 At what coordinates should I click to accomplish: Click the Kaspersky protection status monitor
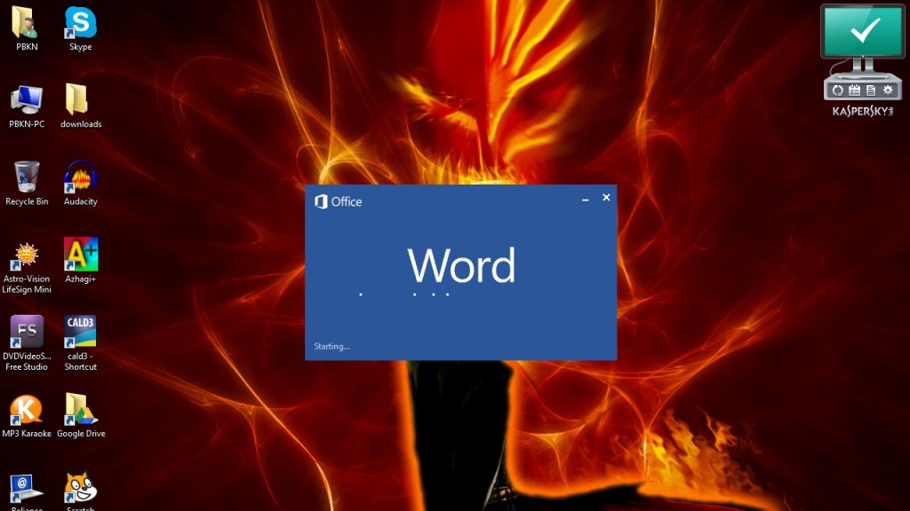pos(861,35)
